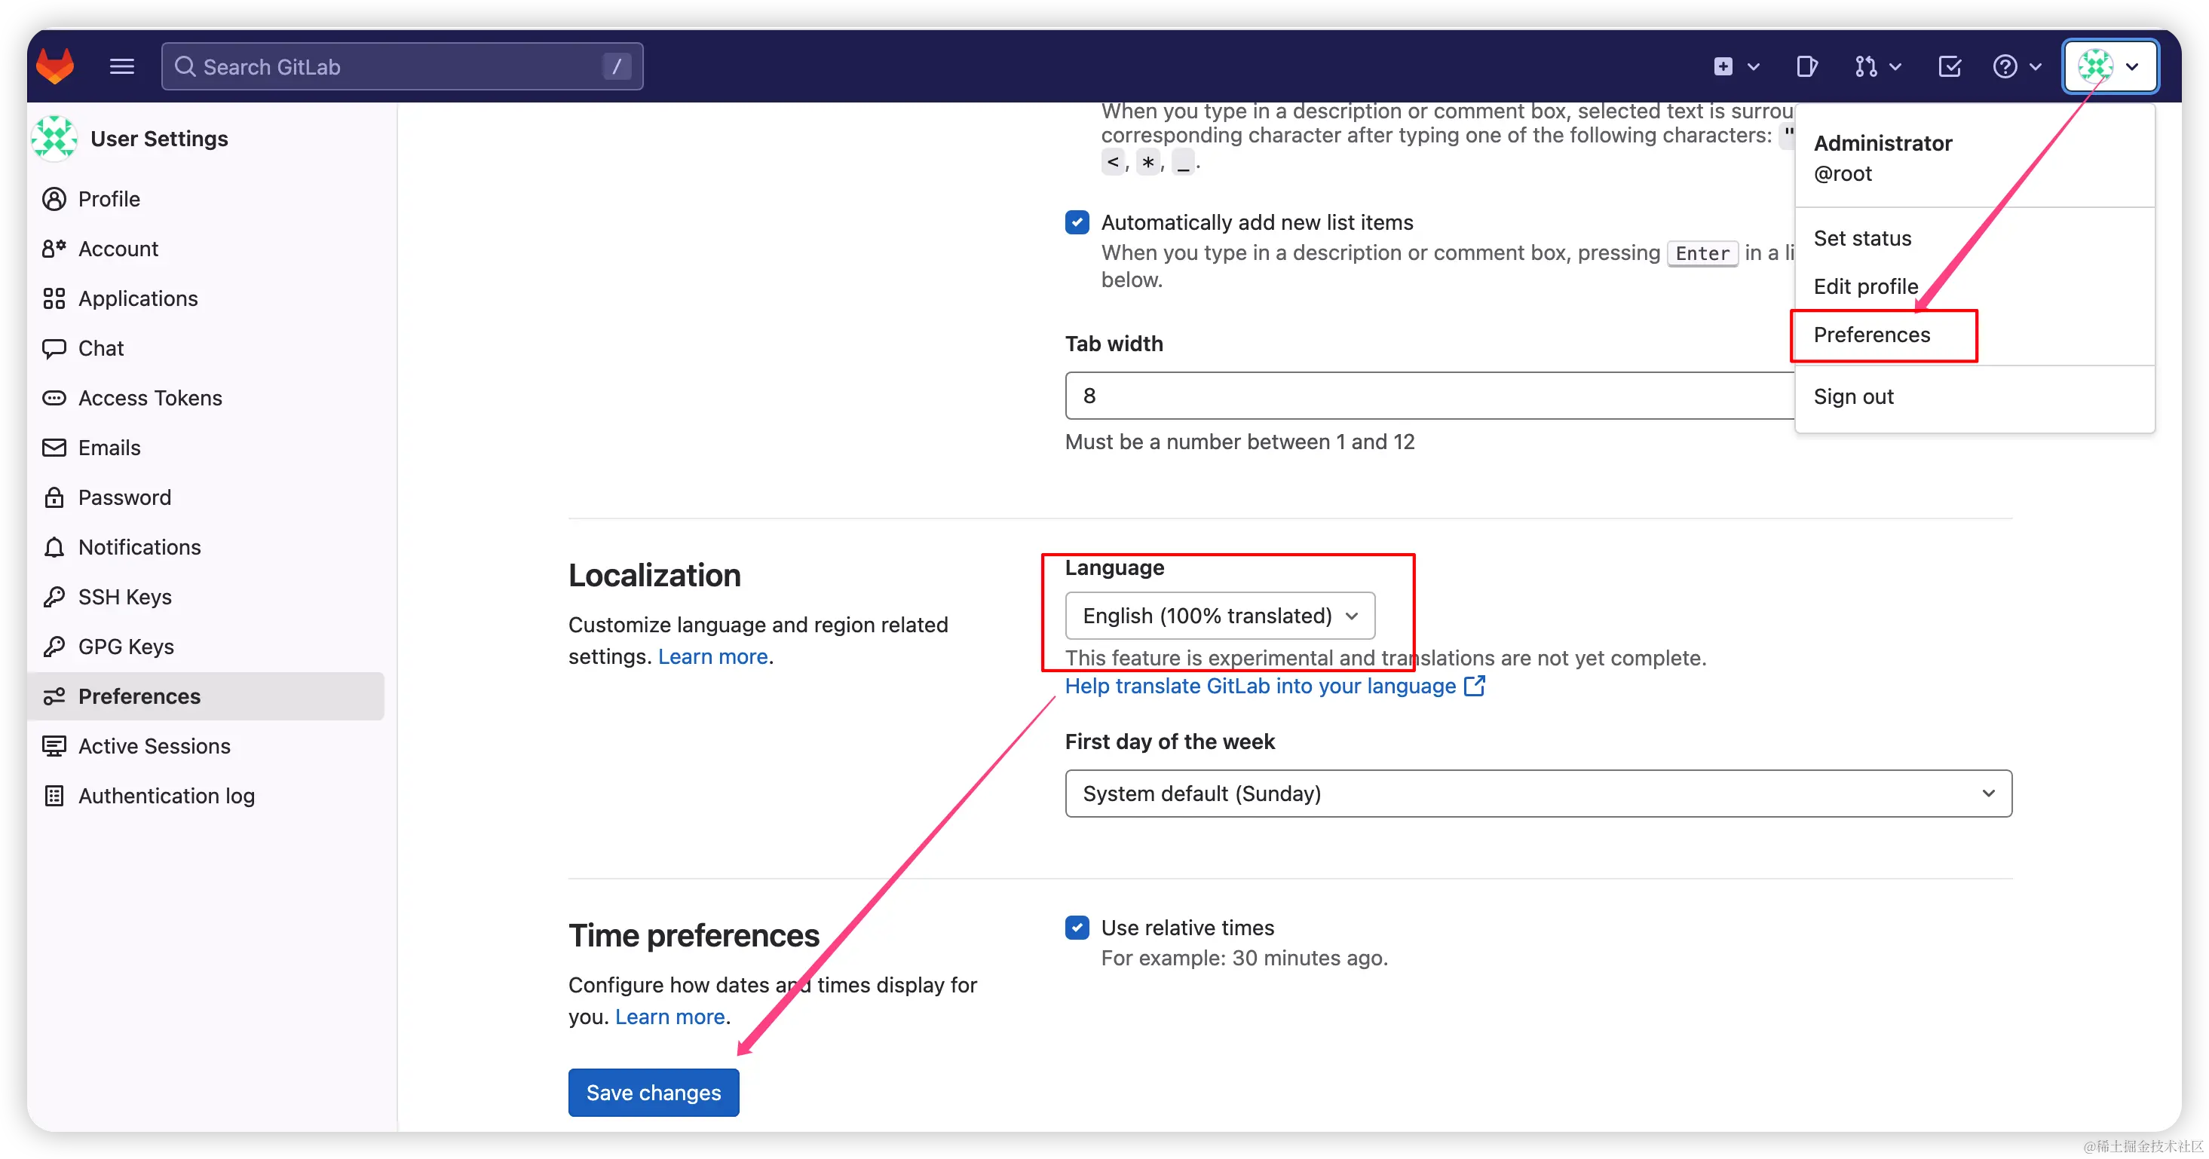Collapse the user avatar dropdown menu
The width and height of the screenshot is (2209, 1159).
(x=2110, y=66)
